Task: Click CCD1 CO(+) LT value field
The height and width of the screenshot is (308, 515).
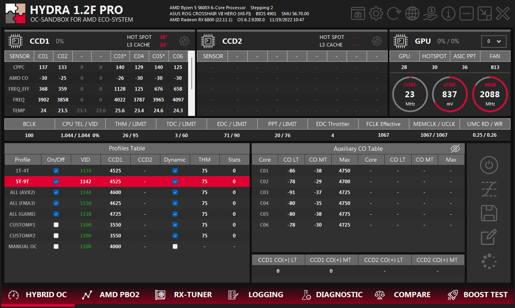Action: [278, 271]
